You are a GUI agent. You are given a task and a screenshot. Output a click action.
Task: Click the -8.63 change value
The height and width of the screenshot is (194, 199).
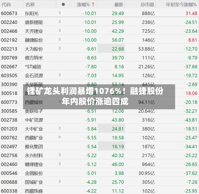point(91,58)
